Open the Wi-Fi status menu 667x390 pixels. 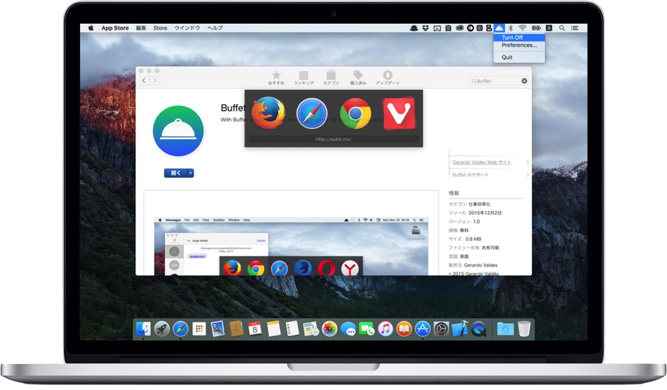(523, 28)
